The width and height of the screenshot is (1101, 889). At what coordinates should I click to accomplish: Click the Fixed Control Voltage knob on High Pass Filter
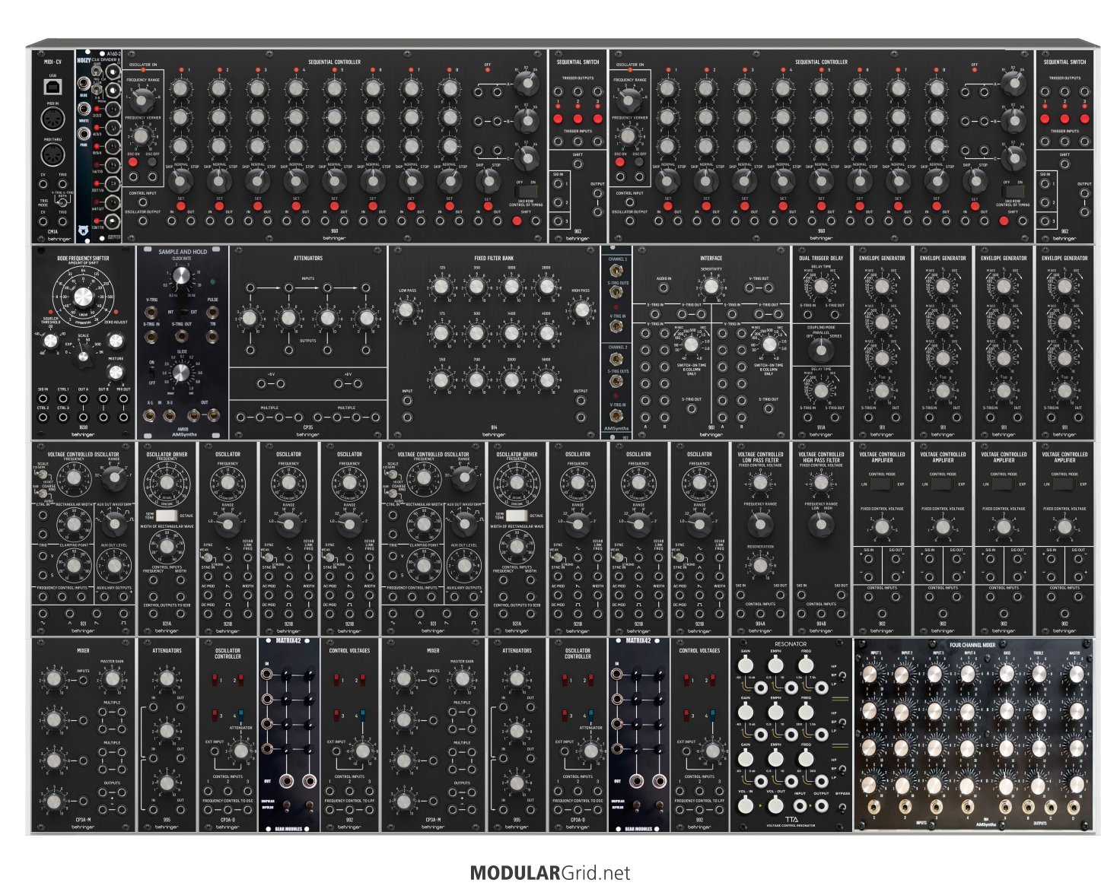click(821, 482)
